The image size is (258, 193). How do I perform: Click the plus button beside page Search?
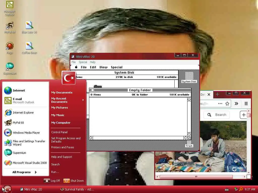(244, 115)
